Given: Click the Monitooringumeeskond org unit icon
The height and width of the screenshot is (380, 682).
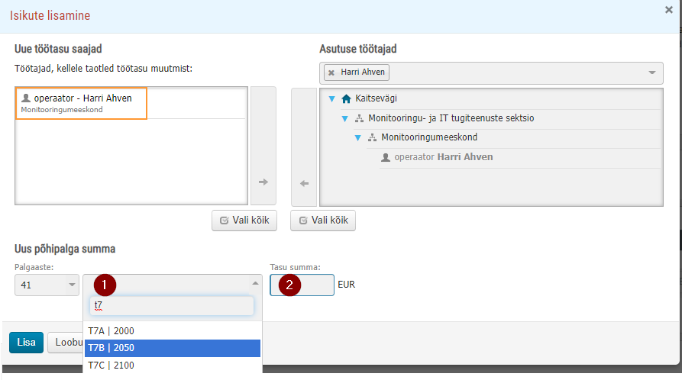Looking at the screenshot, I should (373, 138).
